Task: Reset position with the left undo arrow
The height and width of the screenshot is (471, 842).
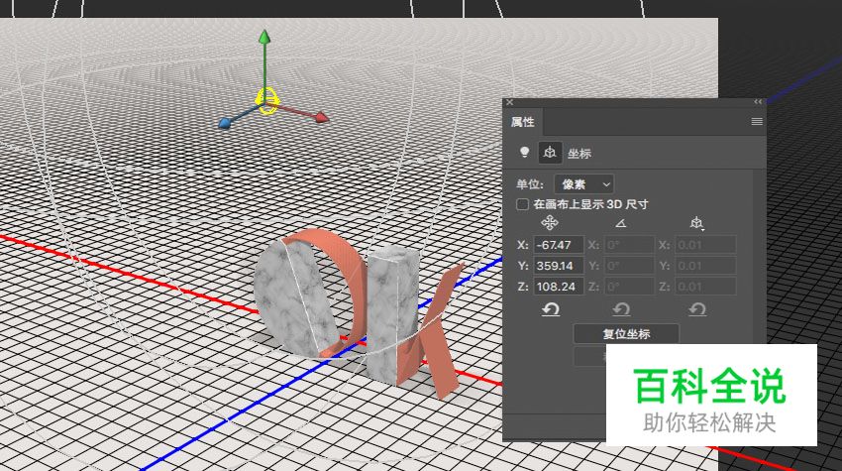Action: (x=551, y=310)
